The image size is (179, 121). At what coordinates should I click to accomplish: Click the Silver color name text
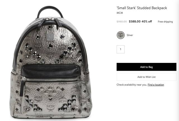coord(130,35)
